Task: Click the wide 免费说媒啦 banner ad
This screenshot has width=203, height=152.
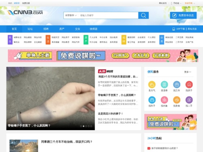Action: click(103, 56)
